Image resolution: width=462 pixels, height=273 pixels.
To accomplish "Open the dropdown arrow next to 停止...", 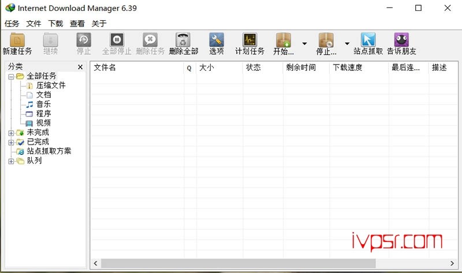I will pos(347,44).
